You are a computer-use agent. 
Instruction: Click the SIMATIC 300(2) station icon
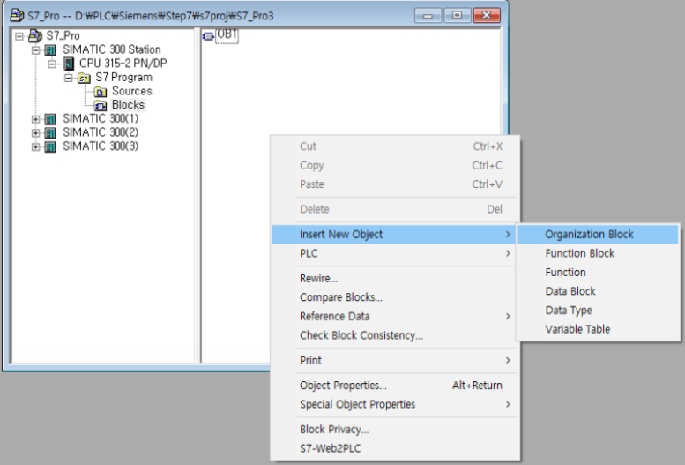coord(50,132)
